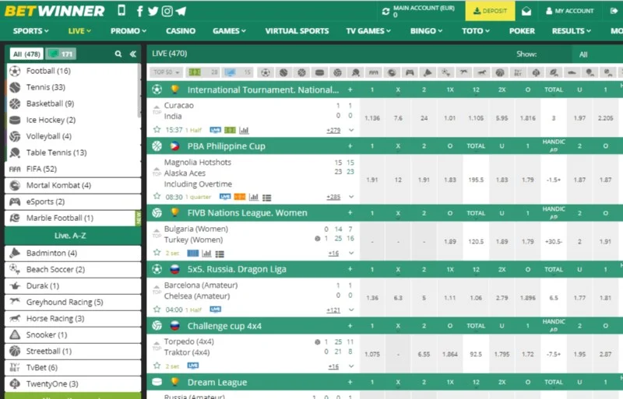The image size is (623, 399).
Task: Open the sidebar search magnifier
Action: (x=118, y=54)
